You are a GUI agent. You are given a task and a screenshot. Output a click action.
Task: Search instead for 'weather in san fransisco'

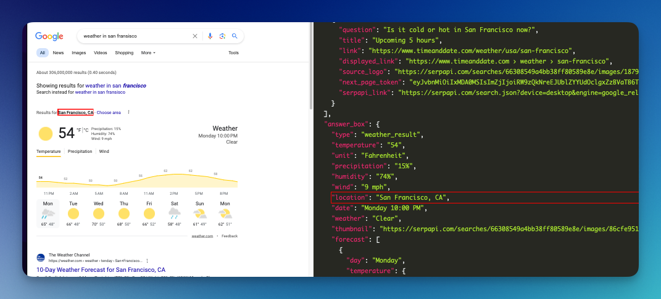click(100, 92)
